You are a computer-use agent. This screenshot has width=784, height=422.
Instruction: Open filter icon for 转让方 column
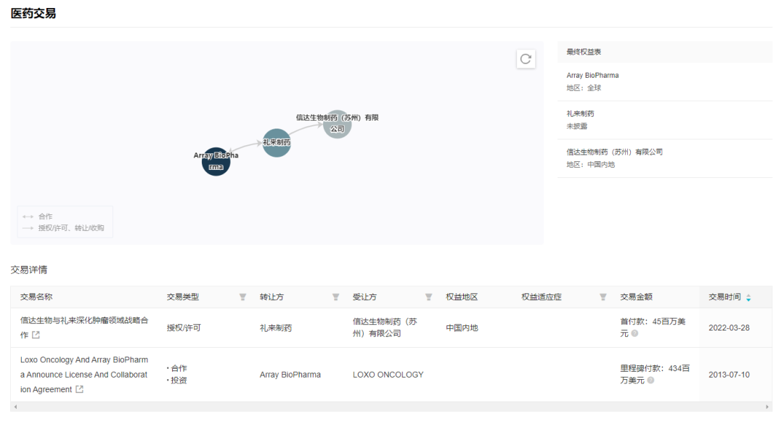pos(335,297)
